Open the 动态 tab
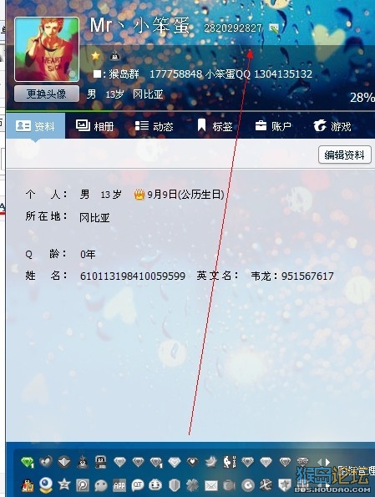The width and height of the screenshot is (375, 497). pos(154,126)
